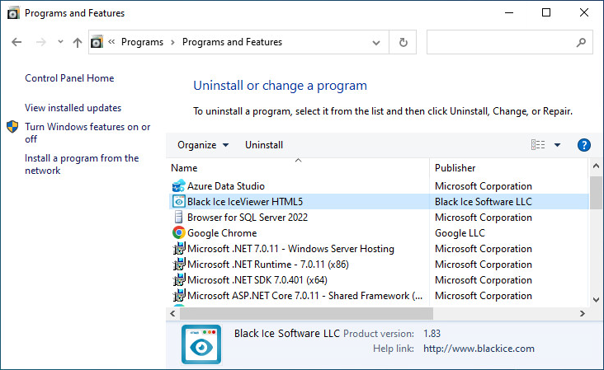Click the Google LLC publisher cell
This screenshot has width=604, height=370.
[460, 233]
